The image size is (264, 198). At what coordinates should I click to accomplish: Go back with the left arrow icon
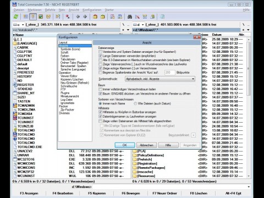click(78, 16)
